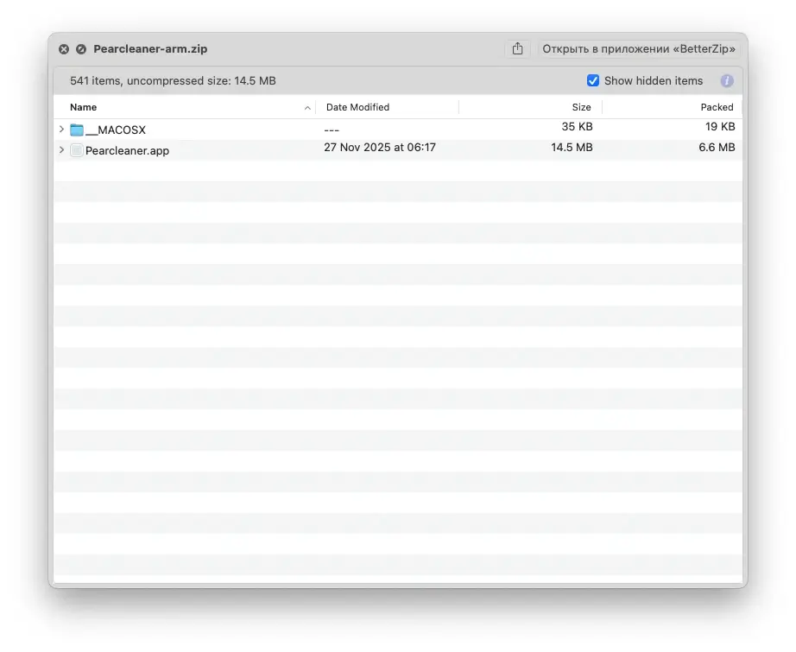Open the info icon beside Show hidden items
This screenshot has width=796, height=652.
coord(726,80)
